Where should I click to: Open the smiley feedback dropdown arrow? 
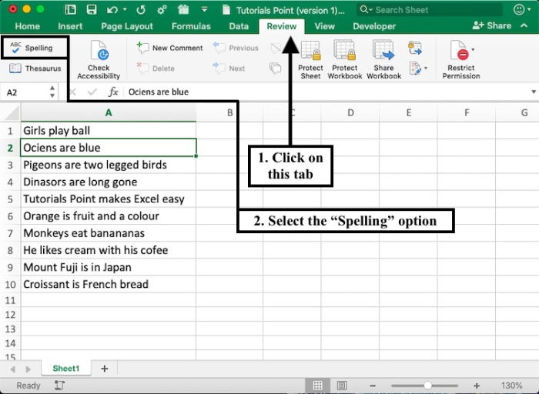tap(530, 10)
